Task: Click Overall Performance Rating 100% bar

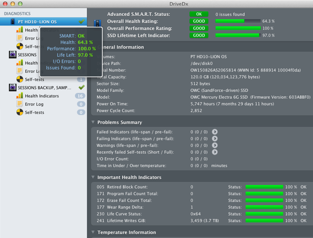Action: 238,28
